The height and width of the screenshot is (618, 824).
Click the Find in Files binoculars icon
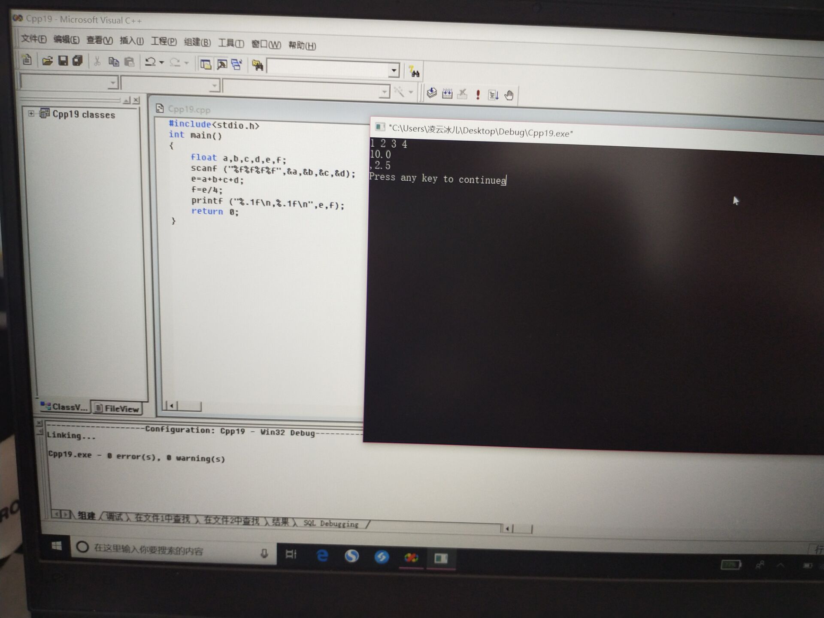(257, 65)
